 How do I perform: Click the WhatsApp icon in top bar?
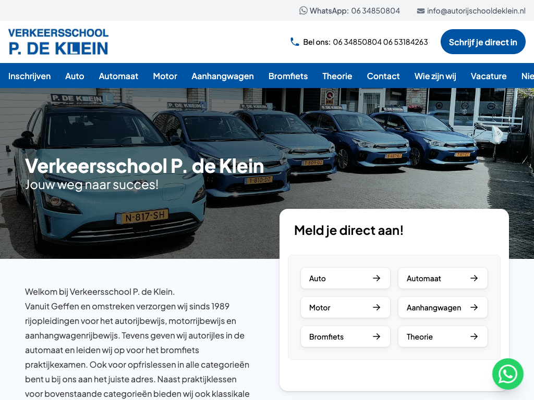tap(304, 10)
